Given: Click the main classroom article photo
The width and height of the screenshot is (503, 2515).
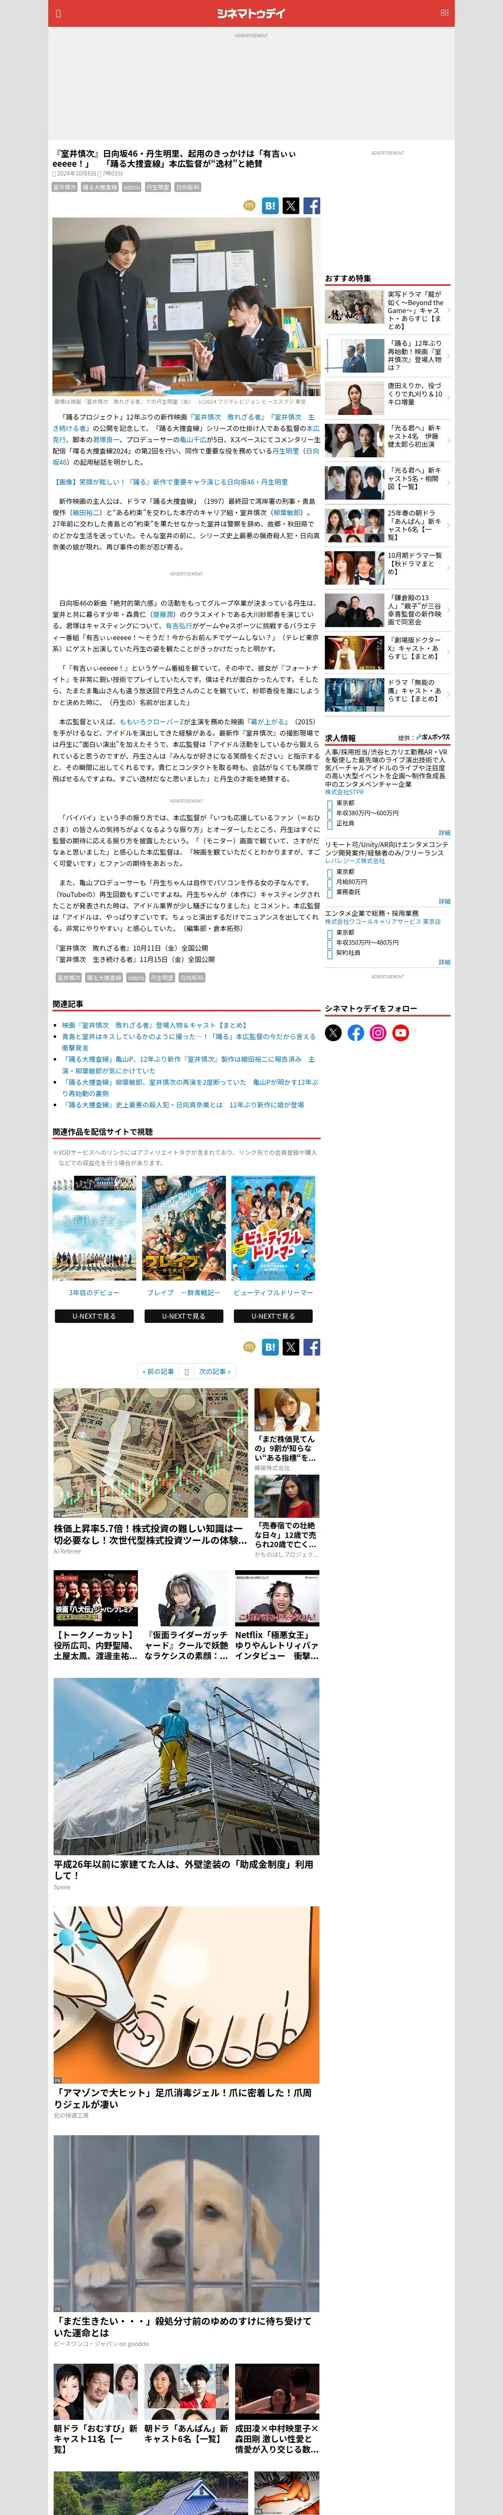Looking at the screenshot, I should [x=186, y=306].
